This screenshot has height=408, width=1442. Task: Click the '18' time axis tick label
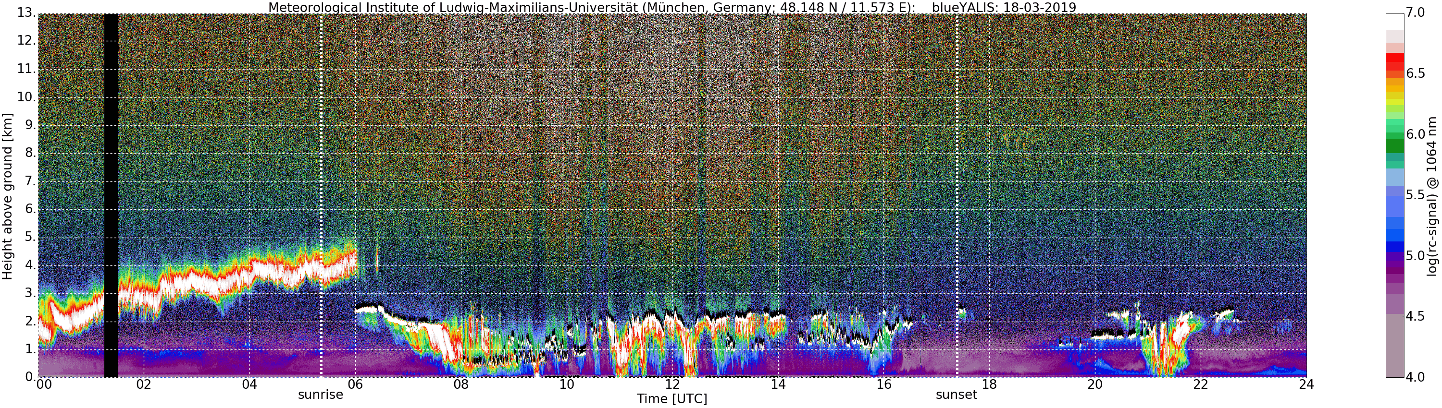click(x=990, y=384)
